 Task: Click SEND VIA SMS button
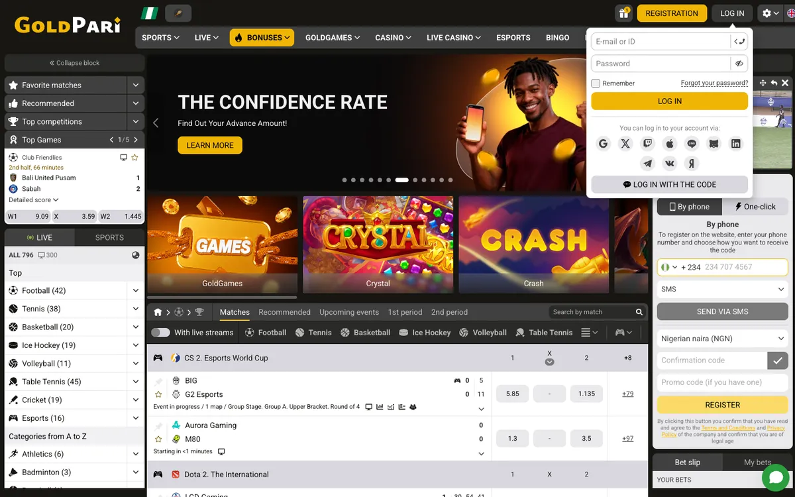(x=722, y=311)
